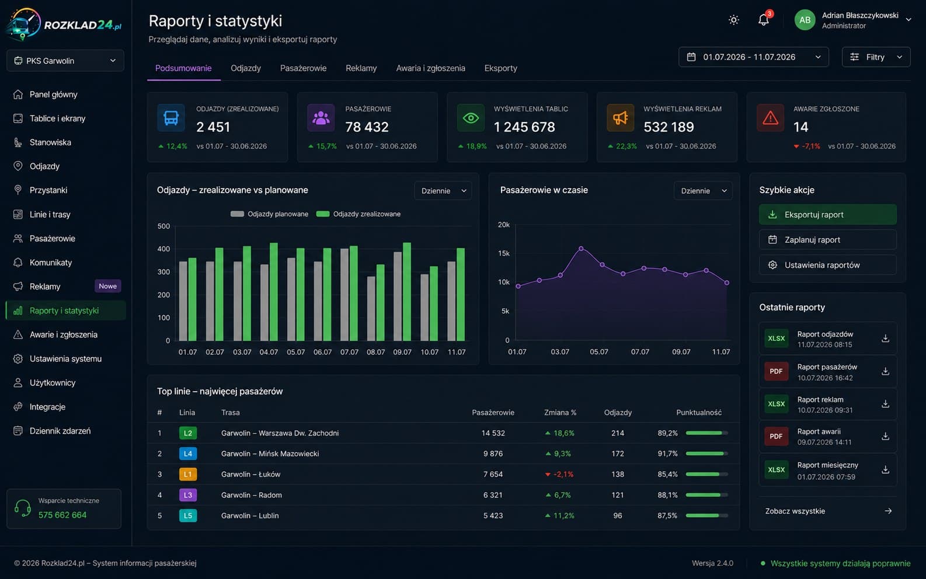This screenshot has height=579, width=926.
Task: Click the peak point on Pasażerowie w czasie chart
Action: tap(581, 249)
